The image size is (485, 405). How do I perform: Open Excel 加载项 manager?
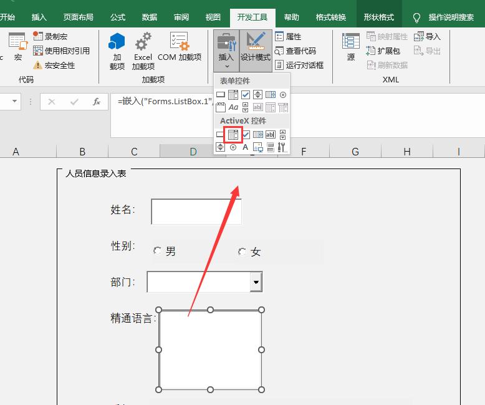click(143, 51)
